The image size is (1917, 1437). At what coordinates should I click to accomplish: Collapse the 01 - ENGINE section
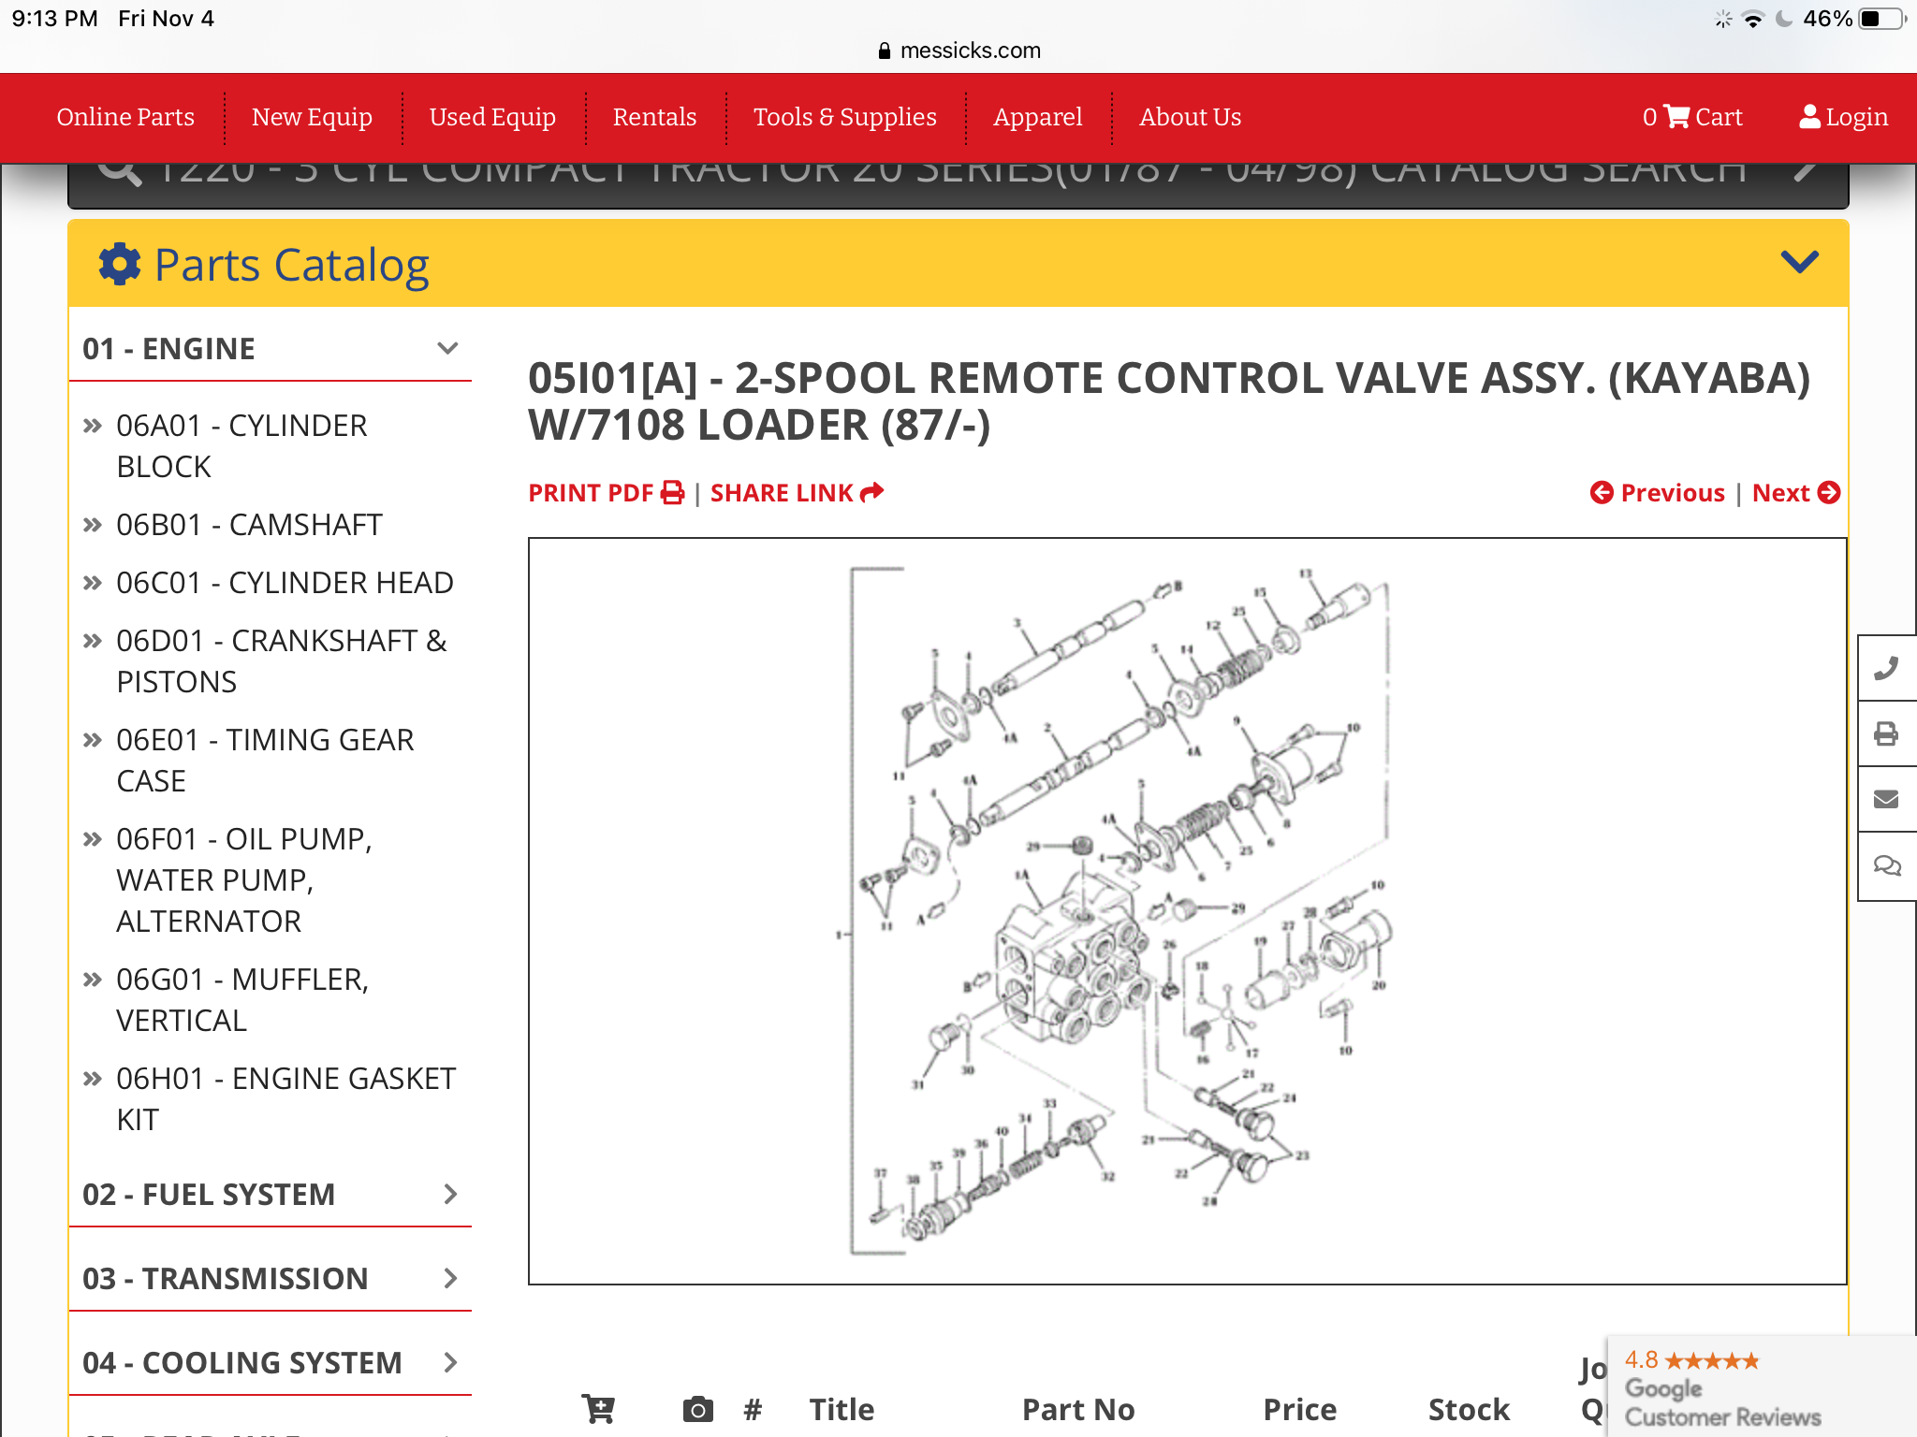click(x=270, y=348)
